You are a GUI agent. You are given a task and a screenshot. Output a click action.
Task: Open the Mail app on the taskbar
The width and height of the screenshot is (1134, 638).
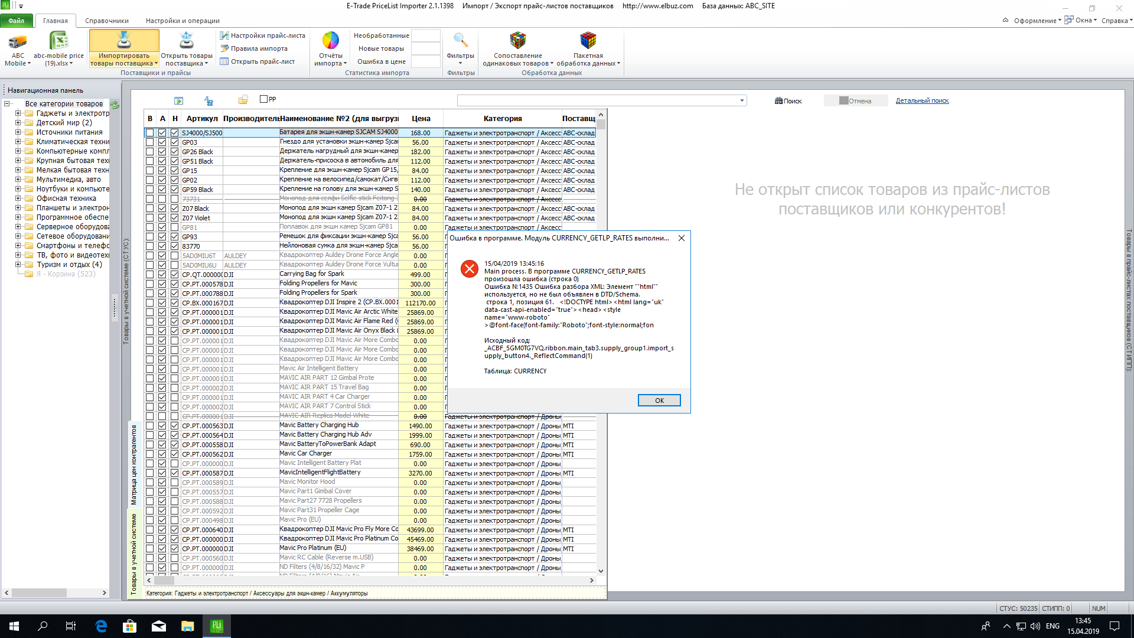tap(158, 626)
